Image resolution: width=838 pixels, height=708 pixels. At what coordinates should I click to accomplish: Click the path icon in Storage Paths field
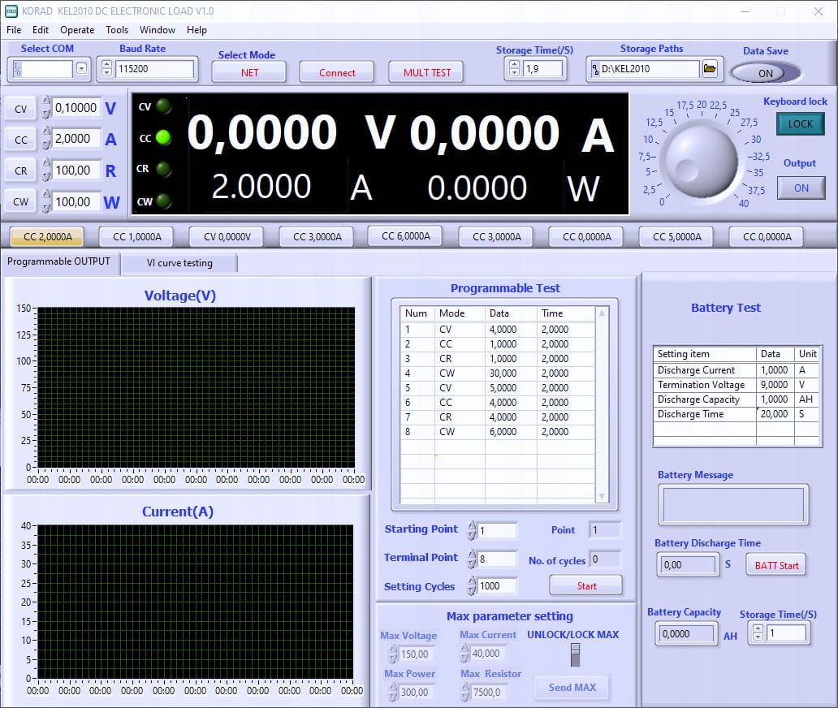[595, 69]
